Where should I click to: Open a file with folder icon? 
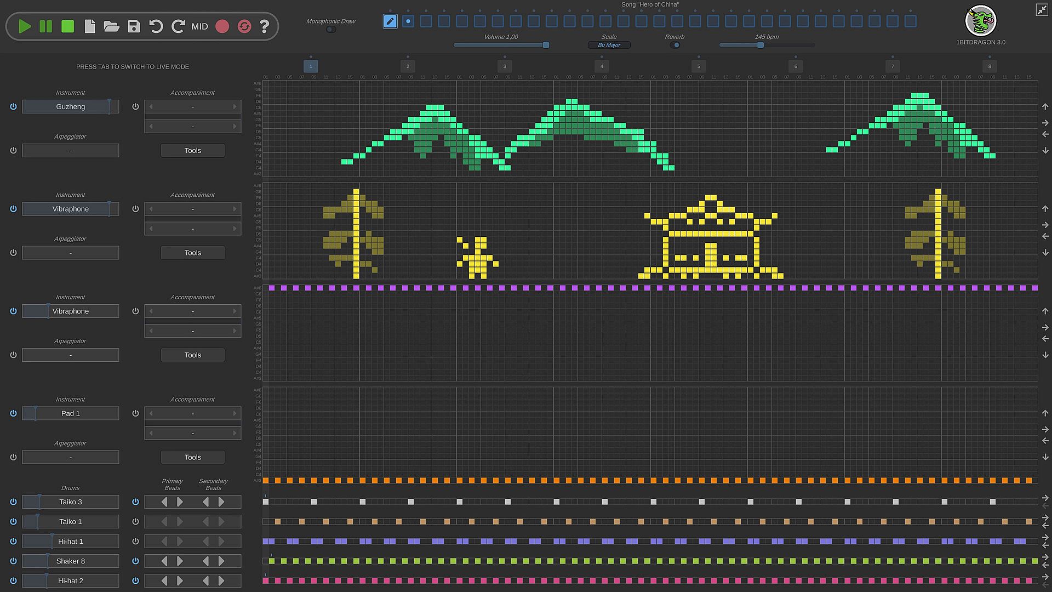click(111, 26)
